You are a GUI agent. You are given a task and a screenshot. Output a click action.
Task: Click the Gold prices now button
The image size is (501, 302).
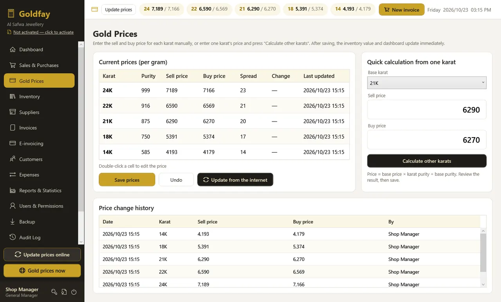(42, 270)
